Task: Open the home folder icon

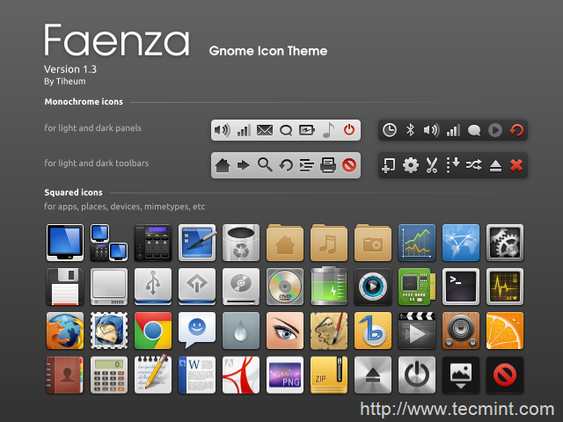Action: click(x=285, y=243)
